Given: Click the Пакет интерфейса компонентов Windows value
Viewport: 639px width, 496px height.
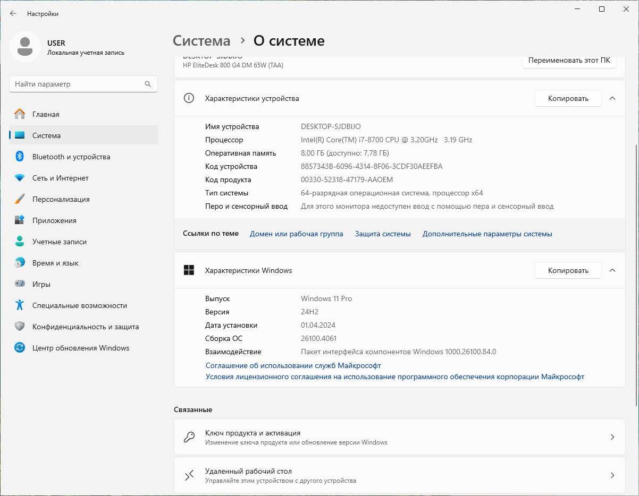Looking at the screenshot, I should 398,352.
